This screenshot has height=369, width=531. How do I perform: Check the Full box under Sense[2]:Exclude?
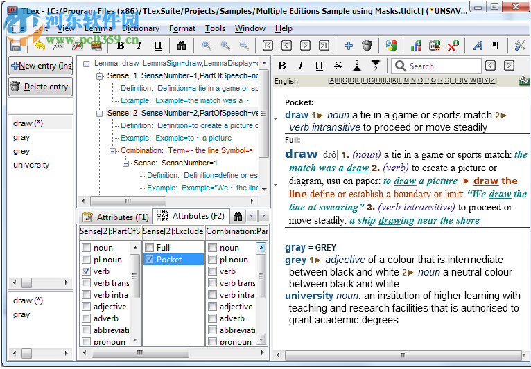coord(149,247)
